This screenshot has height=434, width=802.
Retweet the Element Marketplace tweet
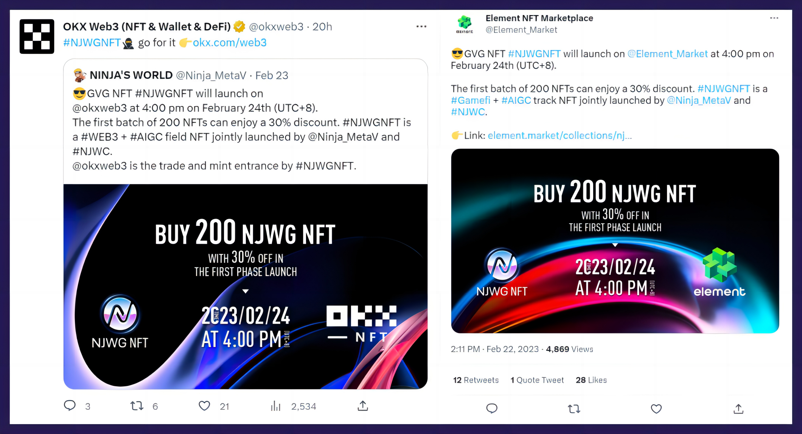pos(574,409)
